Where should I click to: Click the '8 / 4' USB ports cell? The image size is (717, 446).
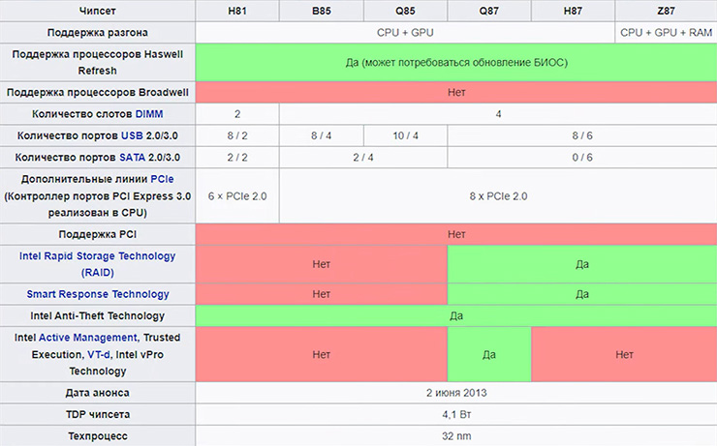(x=322, y=135)
